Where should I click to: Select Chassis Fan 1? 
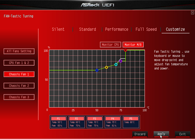[x=19, y=74]
